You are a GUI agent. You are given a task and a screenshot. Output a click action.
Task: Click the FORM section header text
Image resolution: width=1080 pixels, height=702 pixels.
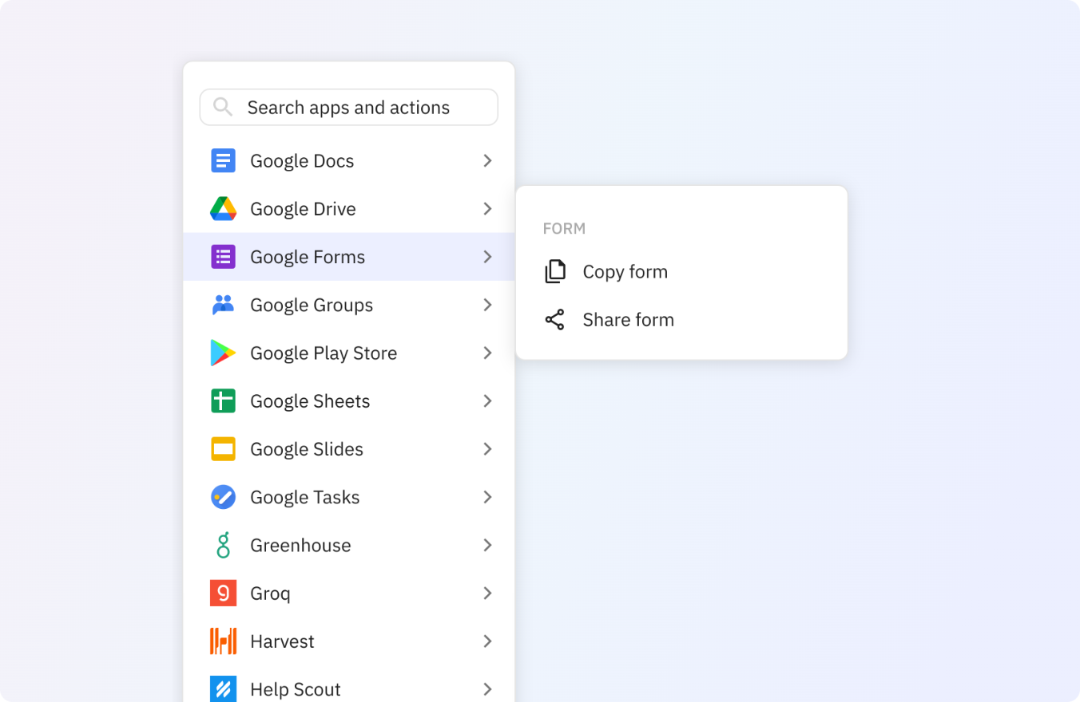564,229
